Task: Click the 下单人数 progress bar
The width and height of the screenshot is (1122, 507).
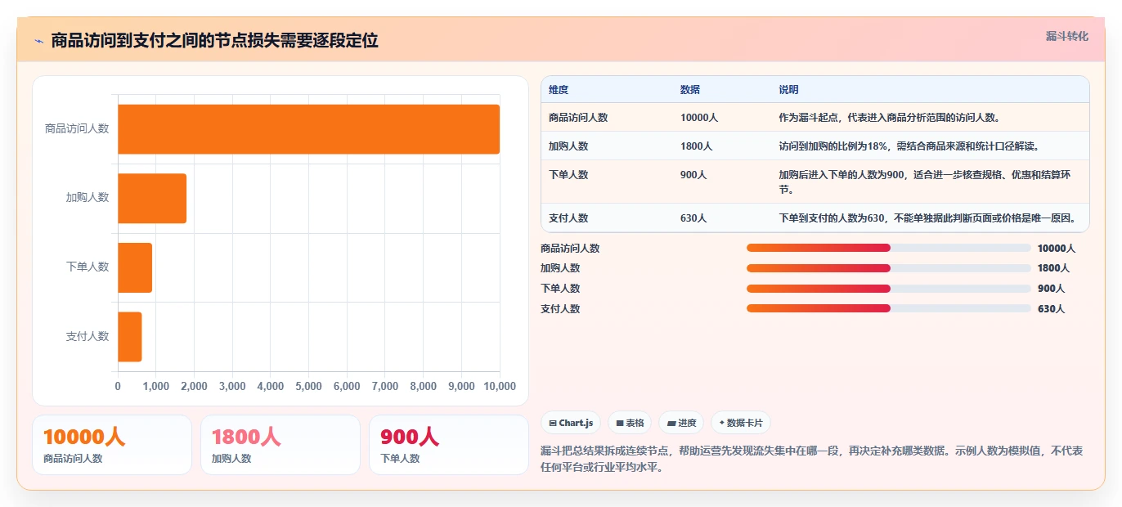Action: (889, 288)
